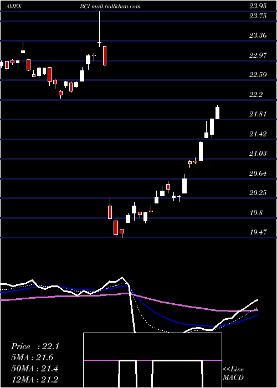277x388 pixels.
Task: Select the 21.42 price axis label
Action: (258, 134)
